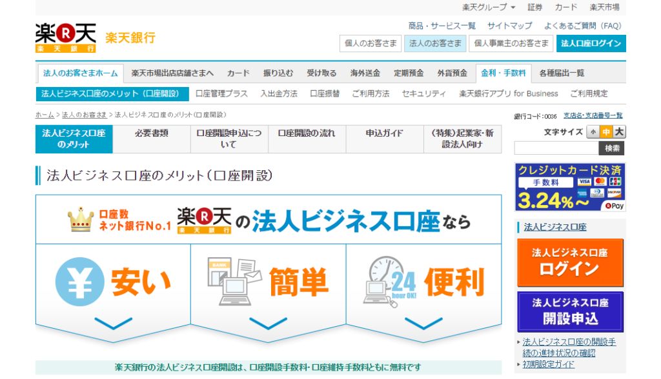Expand the chevron below 便利
This screenshot has width=661, height=379.
tap(423, 322)
